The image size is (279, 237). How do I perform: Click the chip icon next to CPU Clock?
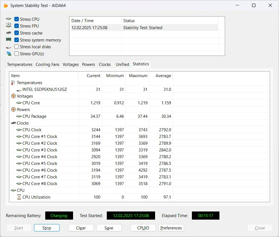[x=19, y=130]
